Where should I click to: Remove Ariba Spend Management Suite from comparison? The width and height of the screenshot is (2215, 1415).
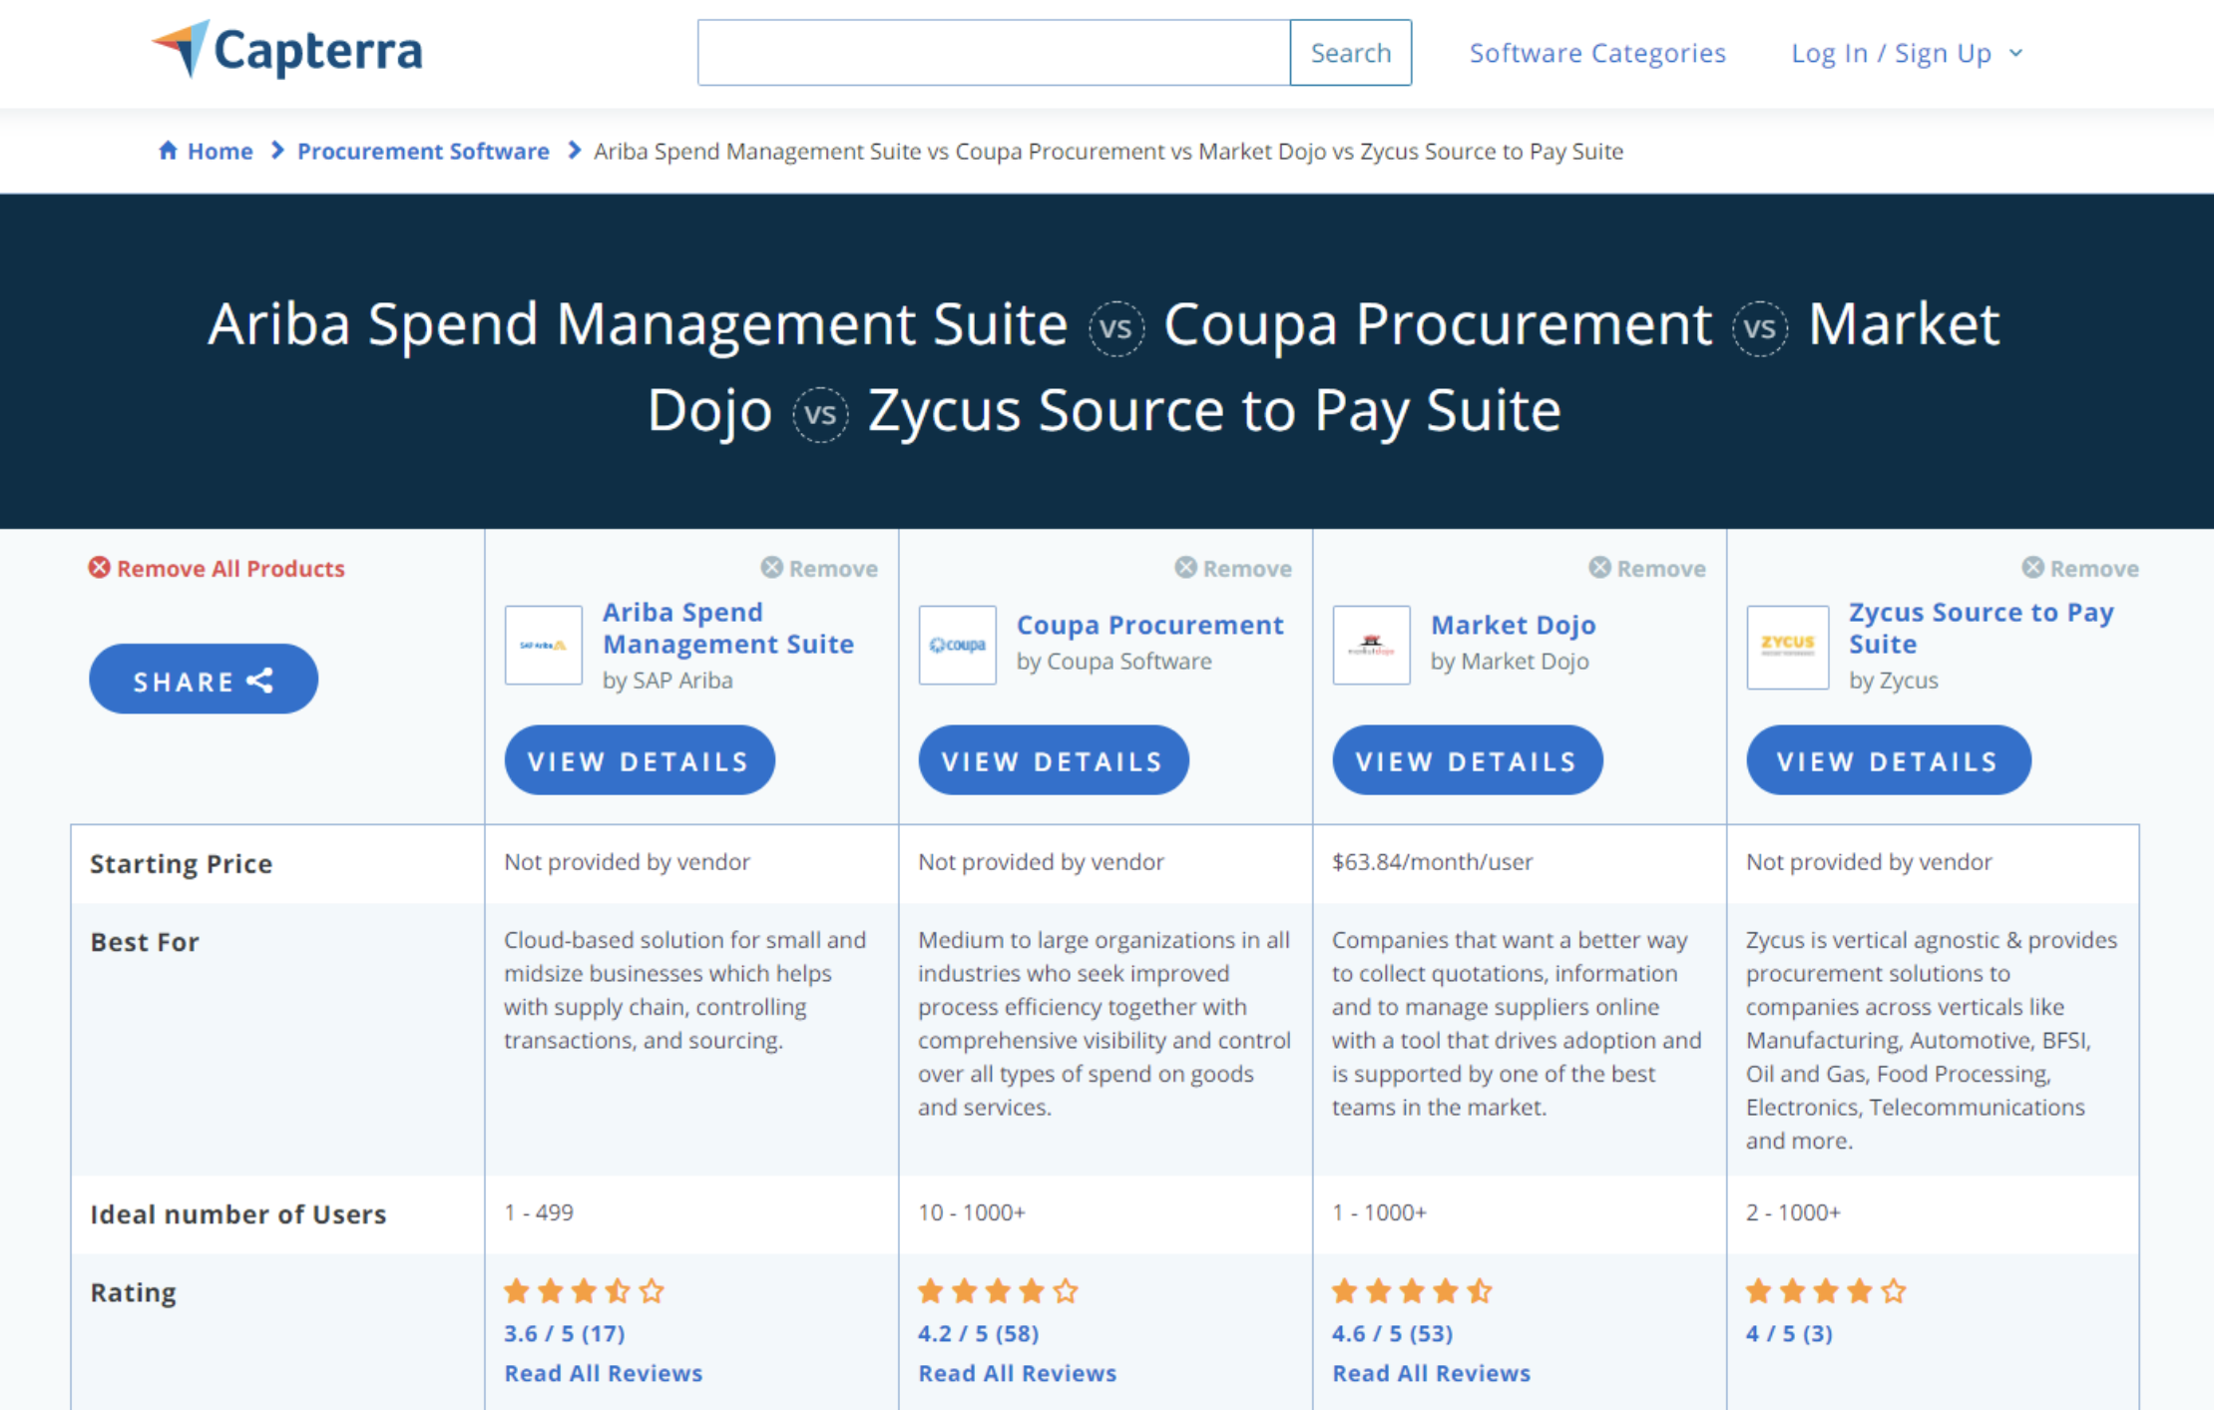pos(819,568)
